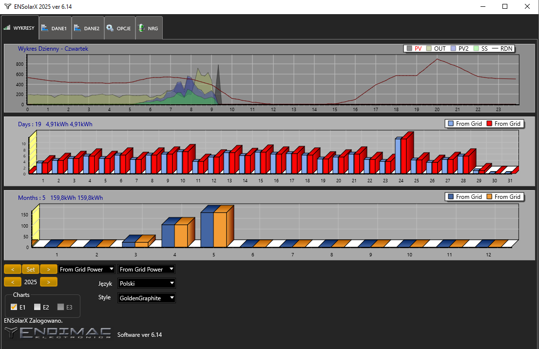Click the green battery icon on NRG tab

[141, 28]
